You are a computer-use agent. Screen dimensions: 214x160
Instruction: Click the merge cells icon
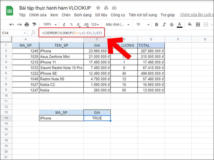point(206,24)
